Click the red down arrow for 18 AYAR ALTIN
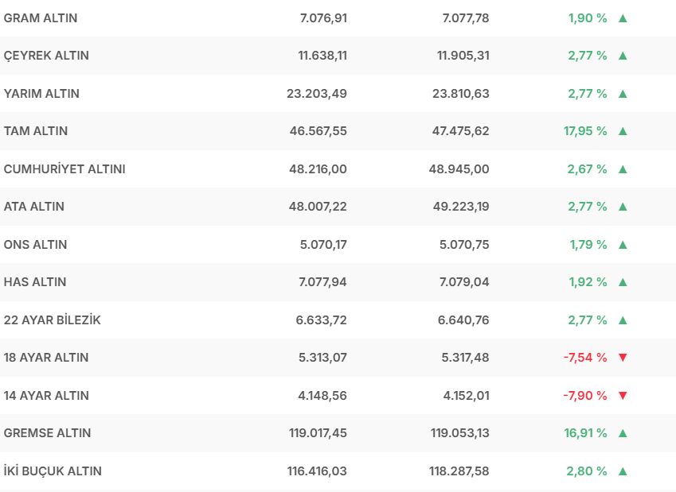Image resolution: width=676 pixels, height=492 pixels. coord(623,358)
